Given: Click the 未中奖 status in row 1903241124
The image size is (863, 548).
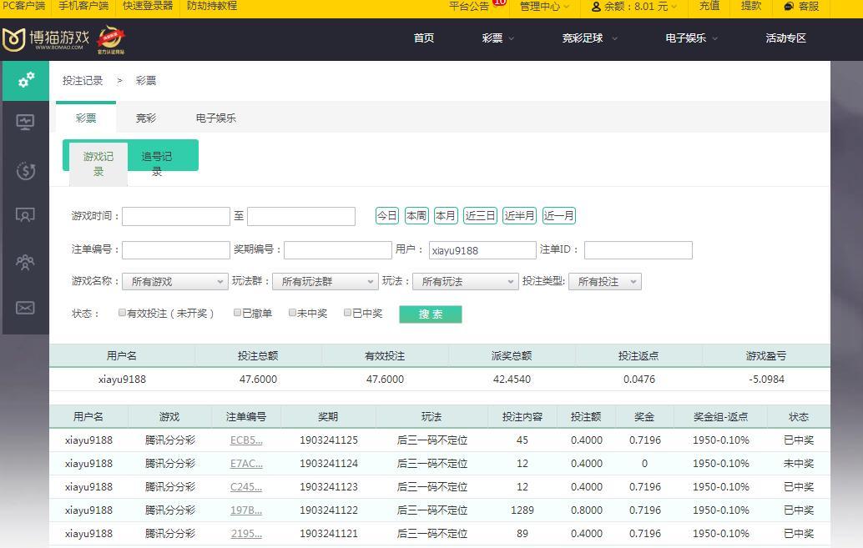Looking at the screenshot, I should coord(799,463).
